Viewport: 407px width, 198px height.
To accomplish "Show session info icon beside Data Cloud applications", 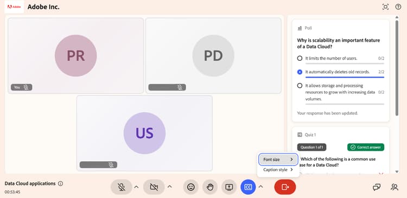I will [60, 183].
